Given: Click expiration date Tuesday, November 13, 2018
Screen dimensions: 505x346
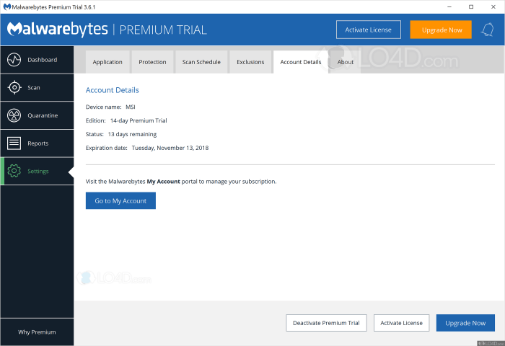Looking at the screenshot, I should click(x=170, y=148).
